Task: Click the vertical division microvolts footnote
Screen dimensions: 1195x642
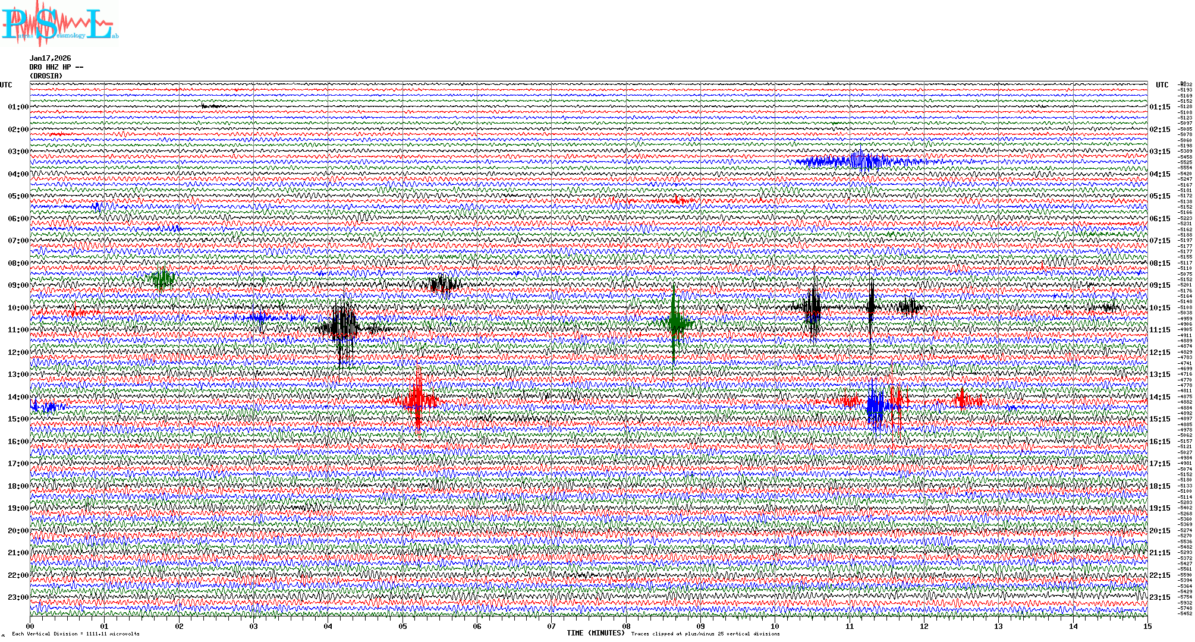Action: (x=76, y=634)
